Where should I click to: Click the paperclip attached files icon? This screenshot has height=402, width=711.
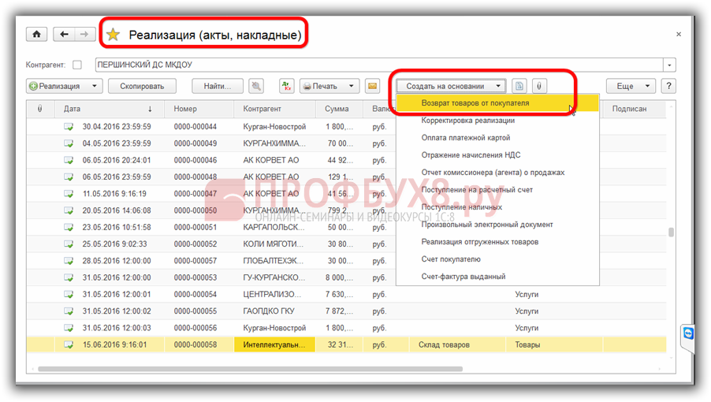[x=538, y=86]
